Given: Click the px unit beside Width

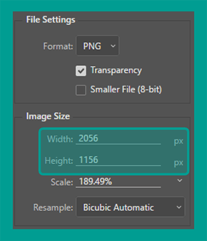Looking at the screenshot, I should coord(179,141).
